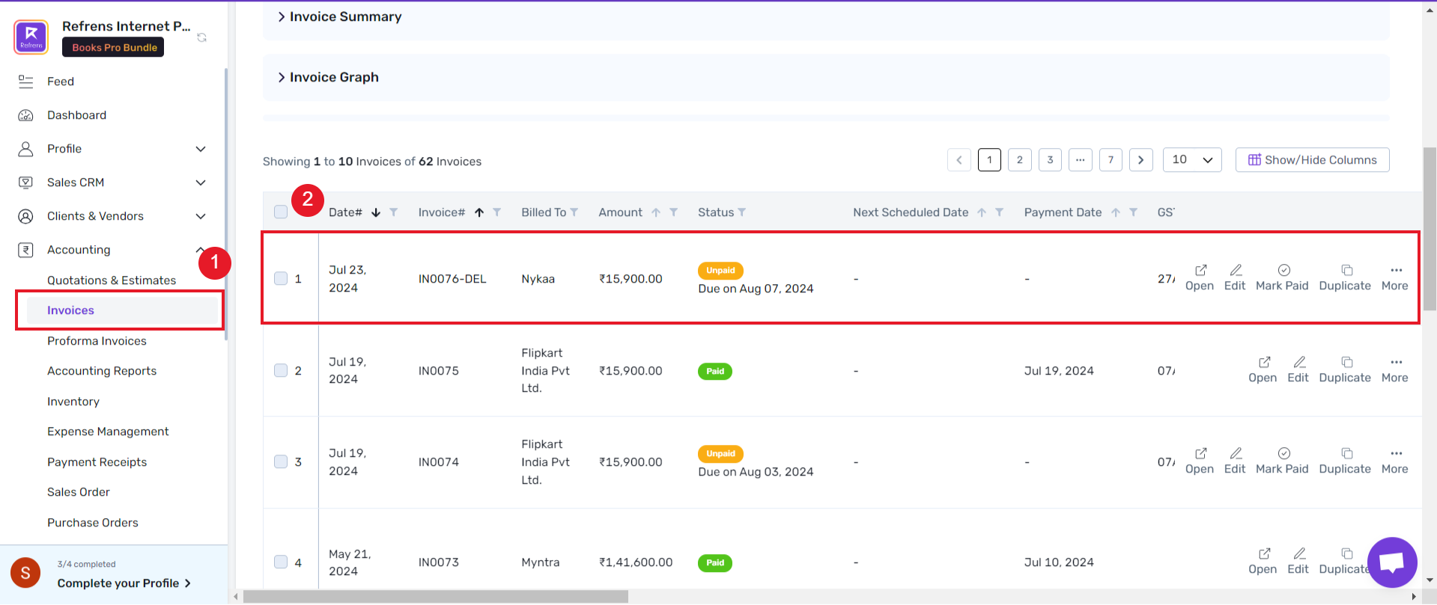Tick checkbox for row 4 Myntra
Screen dimensions: 1437x605
[x=281, y=562]
